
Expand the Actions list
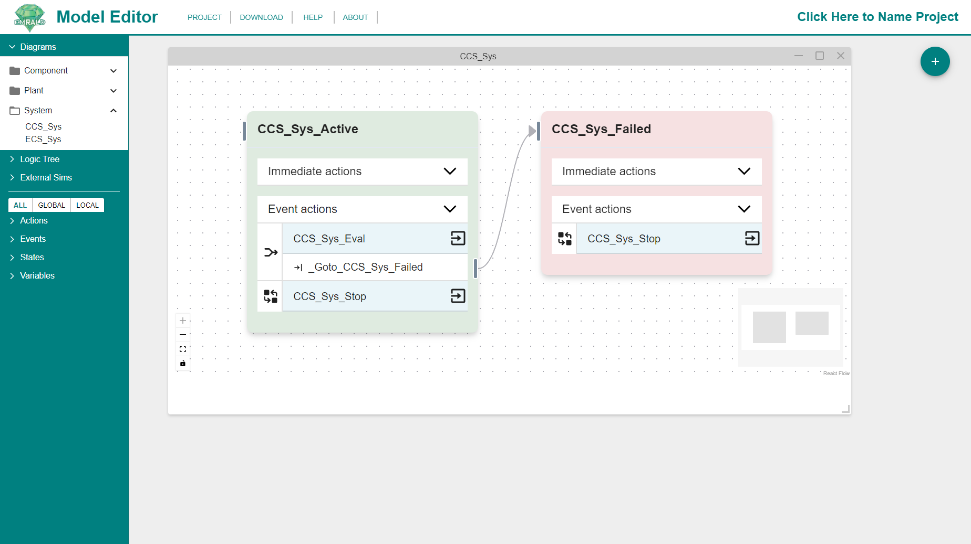pyautogui.click(x=12, y=221)
